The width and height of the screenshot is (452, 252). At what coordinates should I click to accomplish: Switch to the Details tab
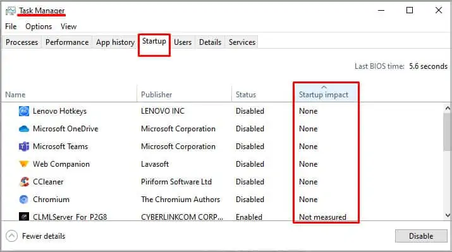[x=210, y=42]
